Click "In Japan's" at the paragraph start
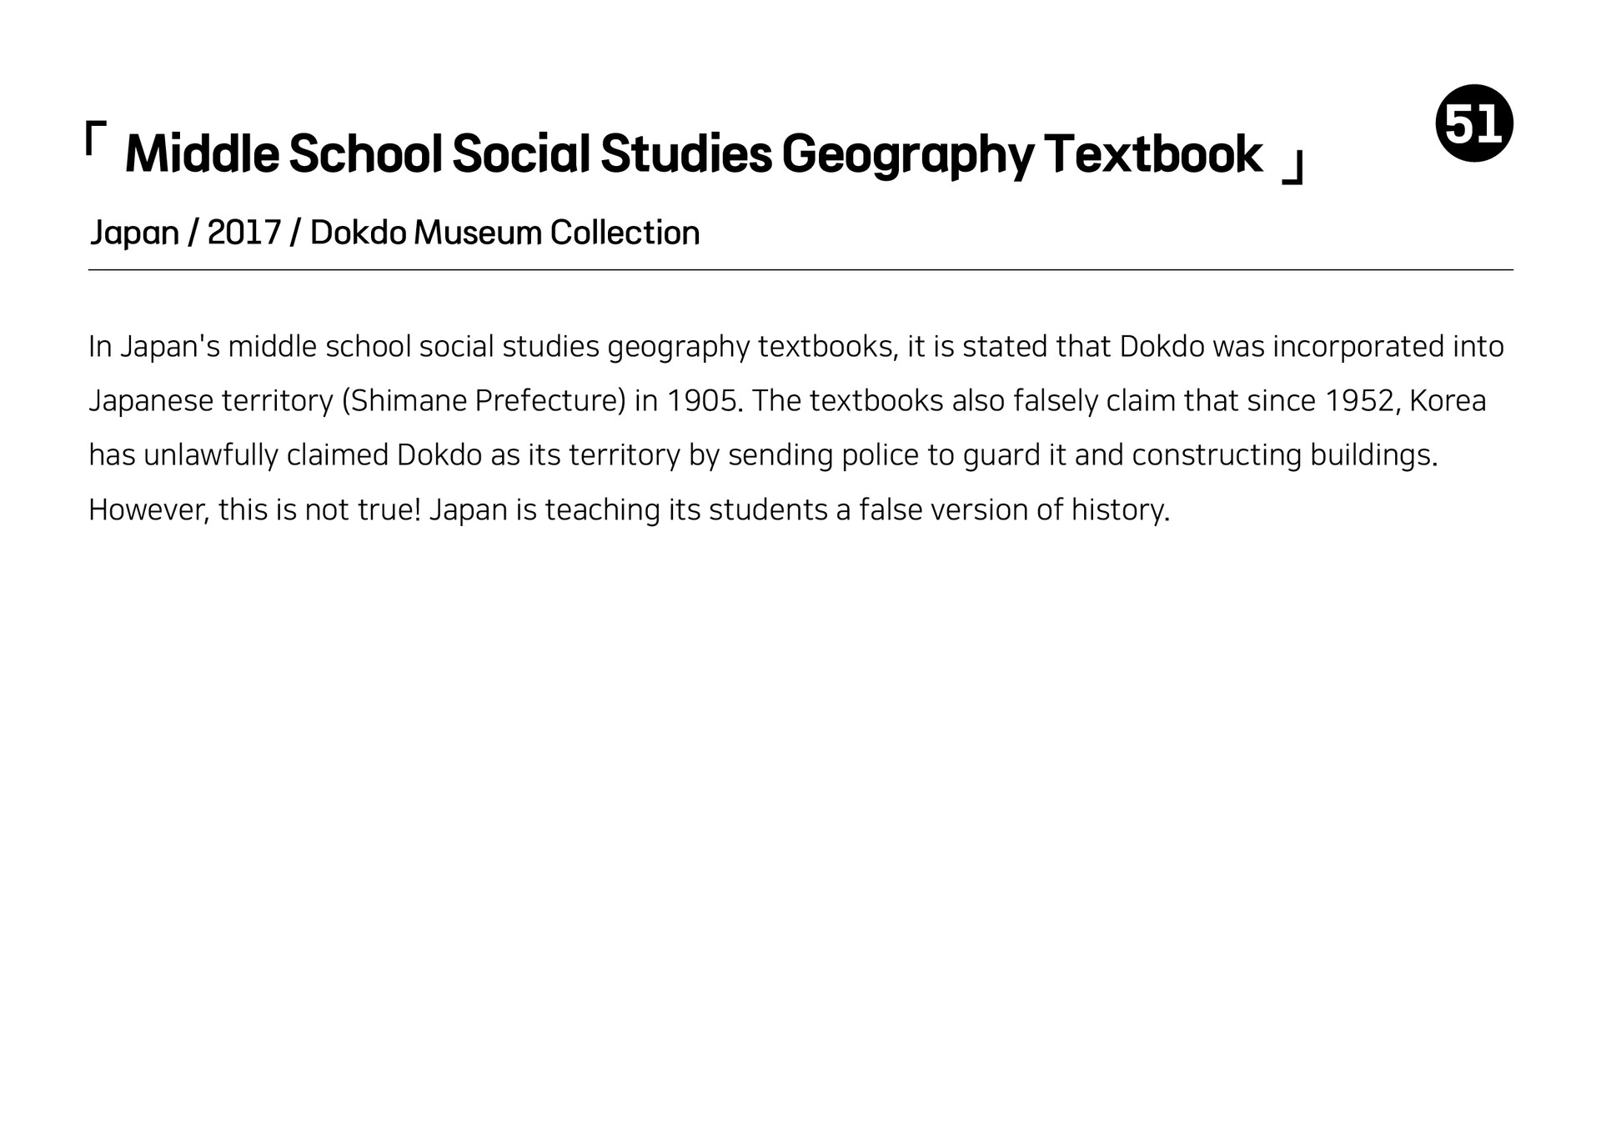1601x1129 pixels. pyautogui.click(x=154, y=347)
